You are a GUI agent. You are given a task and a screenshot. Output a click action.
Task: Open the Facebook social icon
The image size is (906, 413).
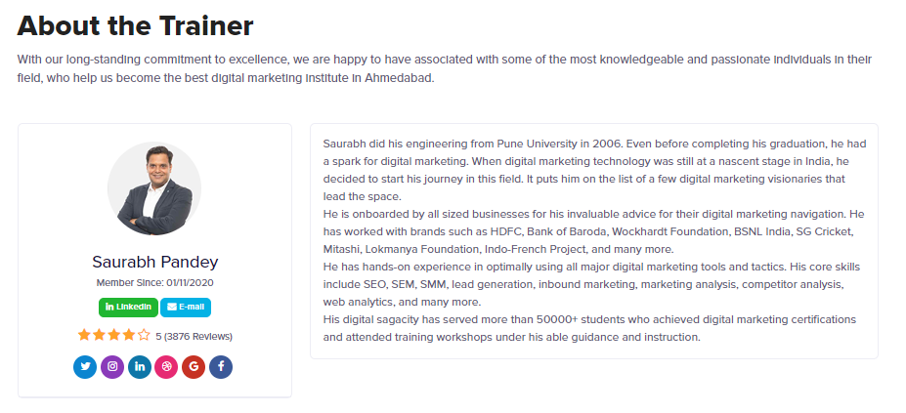coord(221,367)
